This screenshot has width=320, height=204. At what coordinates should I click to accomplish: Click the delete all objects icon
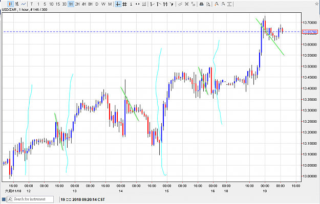(x=193, y=4)
